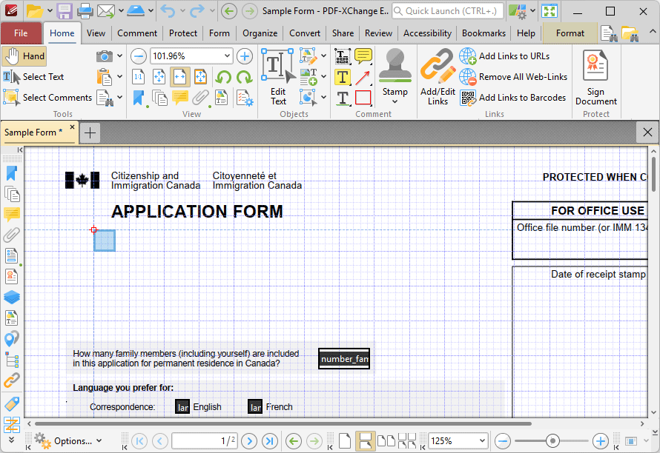Click Remove All Web-Links
Image resolution: width=660 pixels, height=453 pixels.
pos(513,77)
